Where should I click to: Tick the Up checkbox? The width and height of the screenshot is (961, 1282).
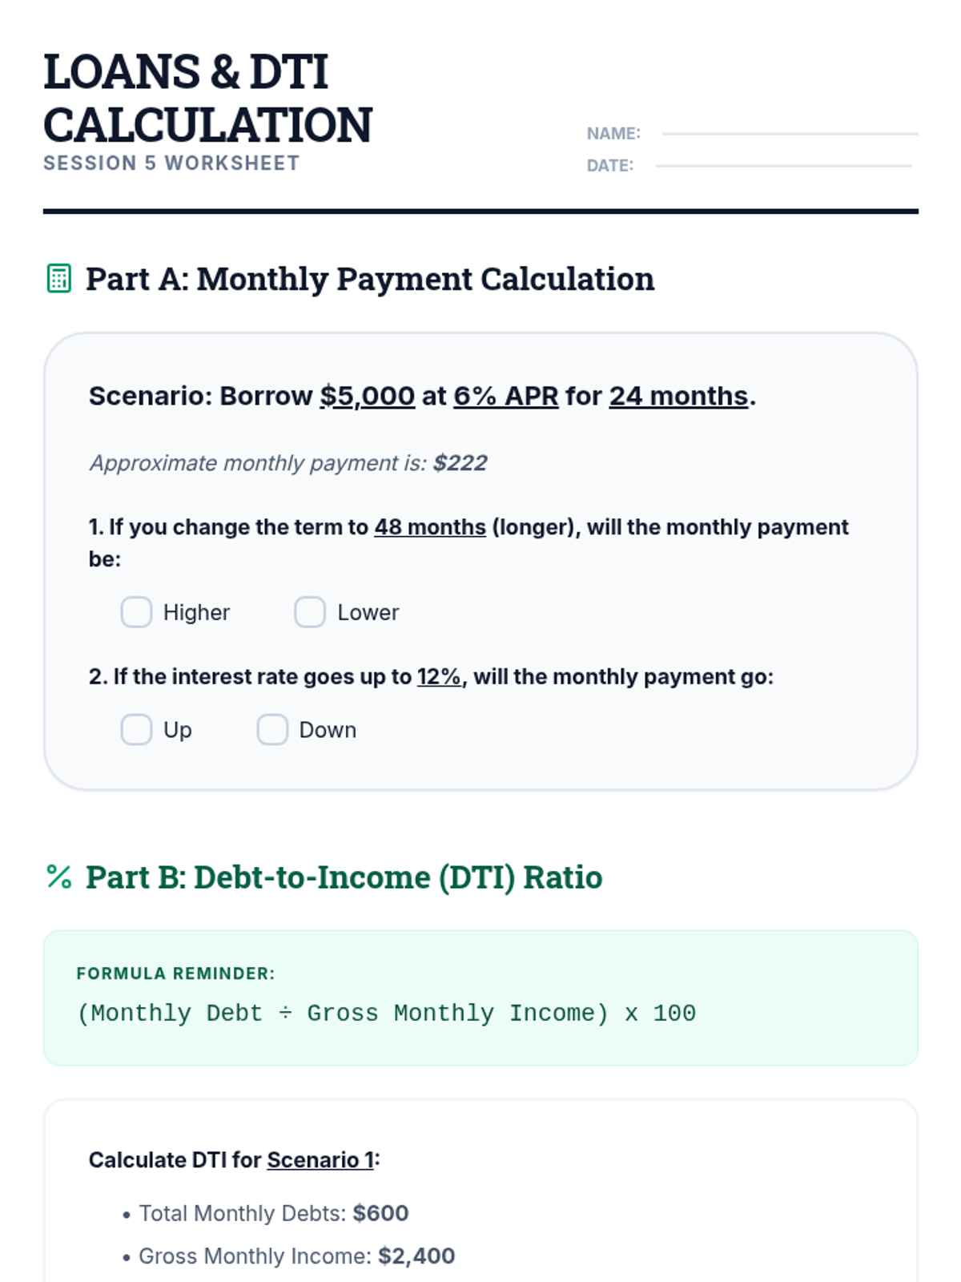[136, 730]
